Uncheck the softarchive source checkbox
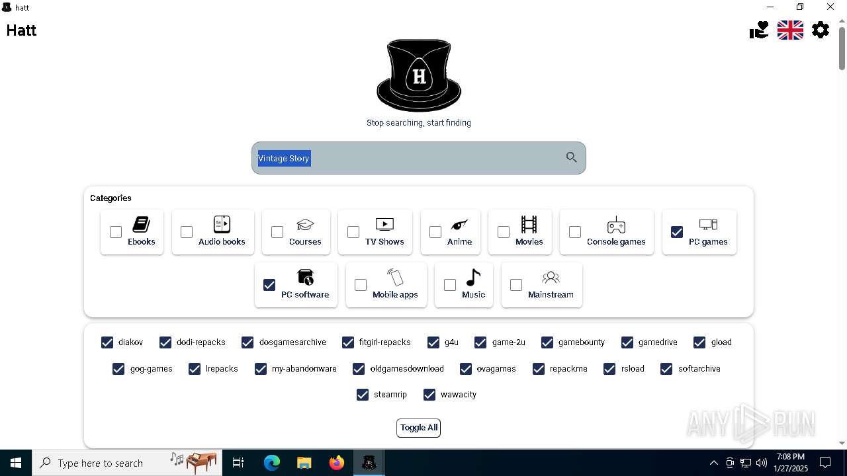 (x=666, y=369)
